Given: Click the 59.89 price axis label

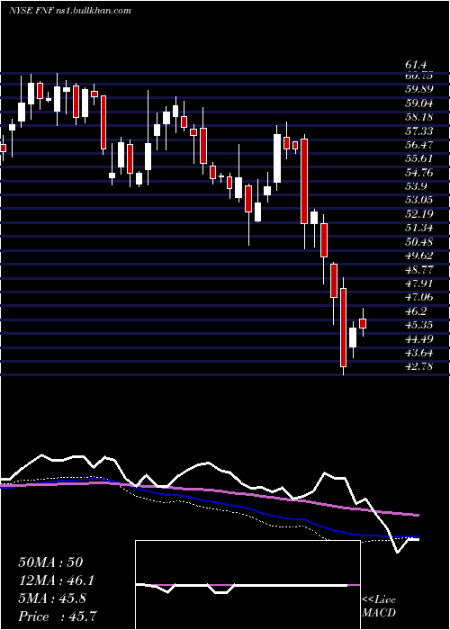Looking at the screenshot, I should coord(419,89).
